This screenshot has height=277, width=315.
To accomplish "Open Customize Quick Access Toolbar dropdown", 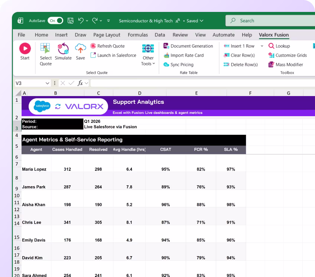I will pyautogui.click(x=108, y=21).
